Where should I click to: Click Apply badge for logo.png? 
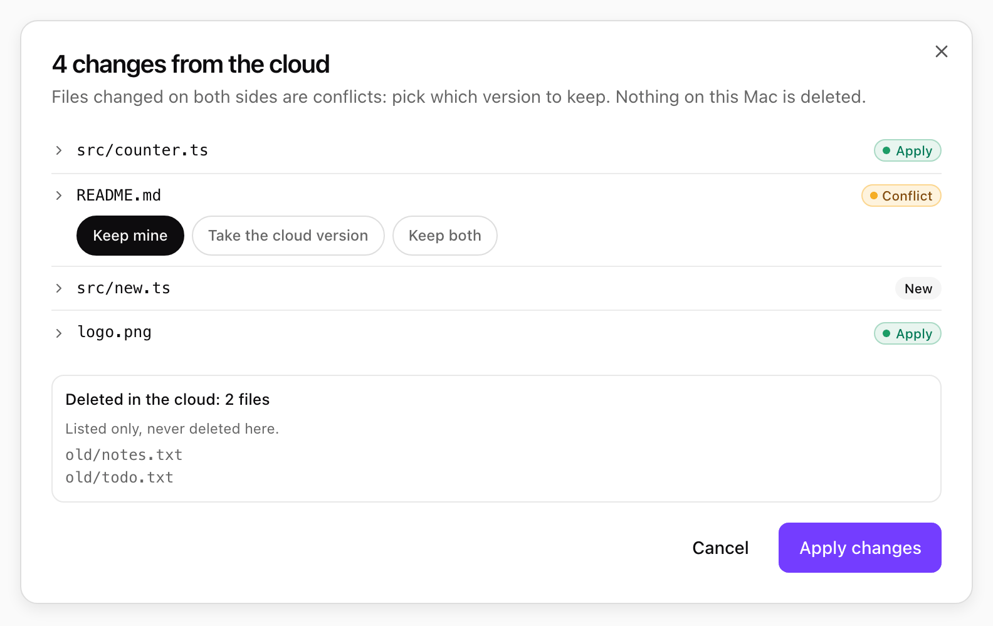(908, 333)
